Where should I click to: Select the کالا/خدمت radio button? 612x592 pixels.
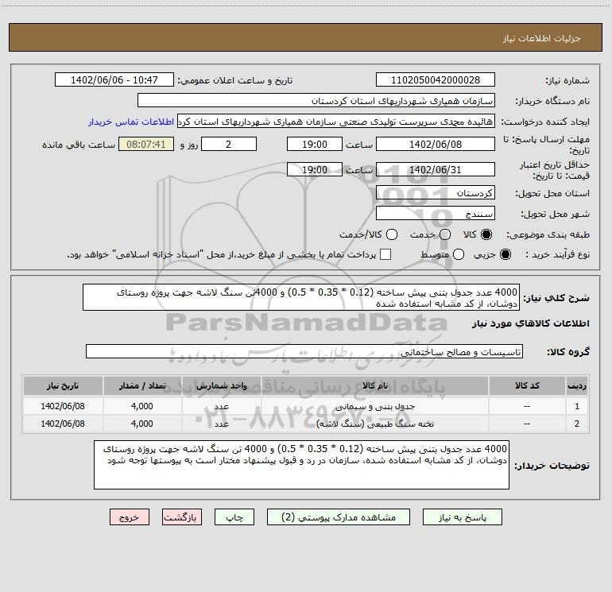point(392,234)
